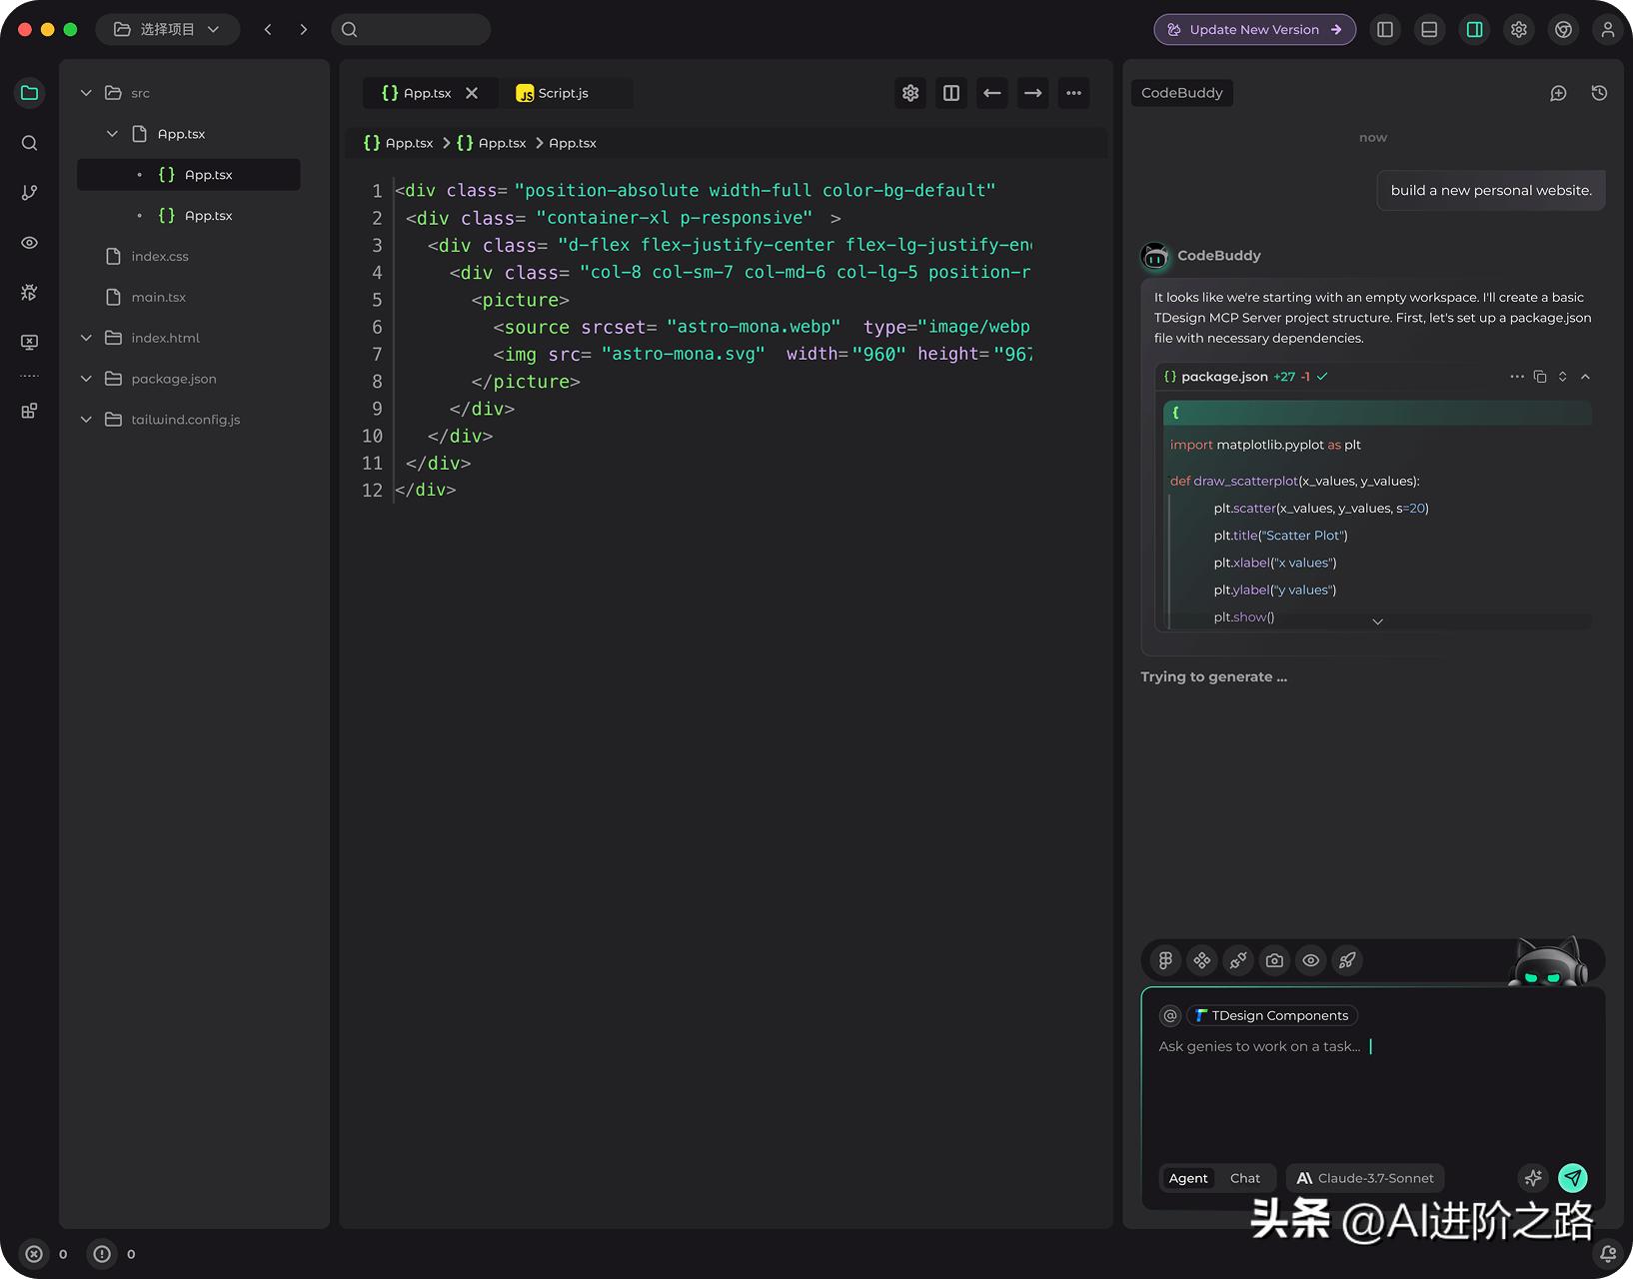Expand the package.json tree item
The image size is (1633, 1279).
pyautogui.click(x=86, y=378)
